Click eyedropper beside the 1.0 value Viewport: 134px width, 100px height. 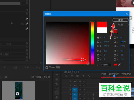click(x=27, y=24)
